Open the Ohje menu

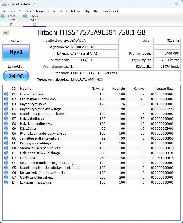(x=87, y=11)
